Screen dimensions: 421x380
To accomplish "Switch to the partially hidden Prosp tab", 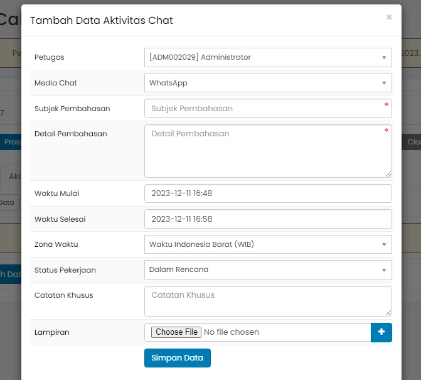I will point(13,142).
